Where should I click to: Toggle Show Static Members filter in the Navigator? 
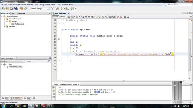[x=11, y=98]
